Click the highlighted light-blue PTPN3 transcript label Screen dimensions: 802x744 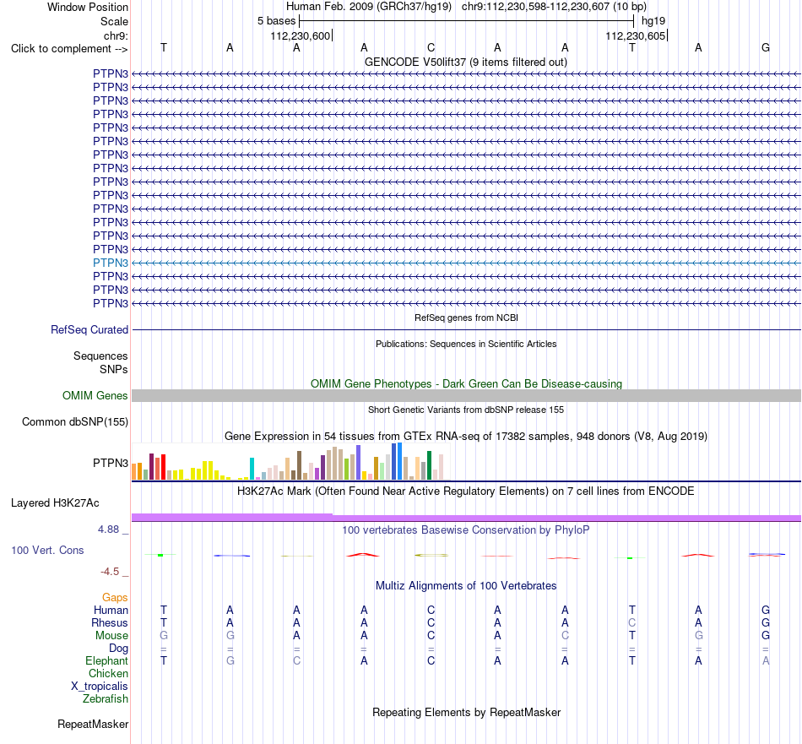click(x=111, y=263)
